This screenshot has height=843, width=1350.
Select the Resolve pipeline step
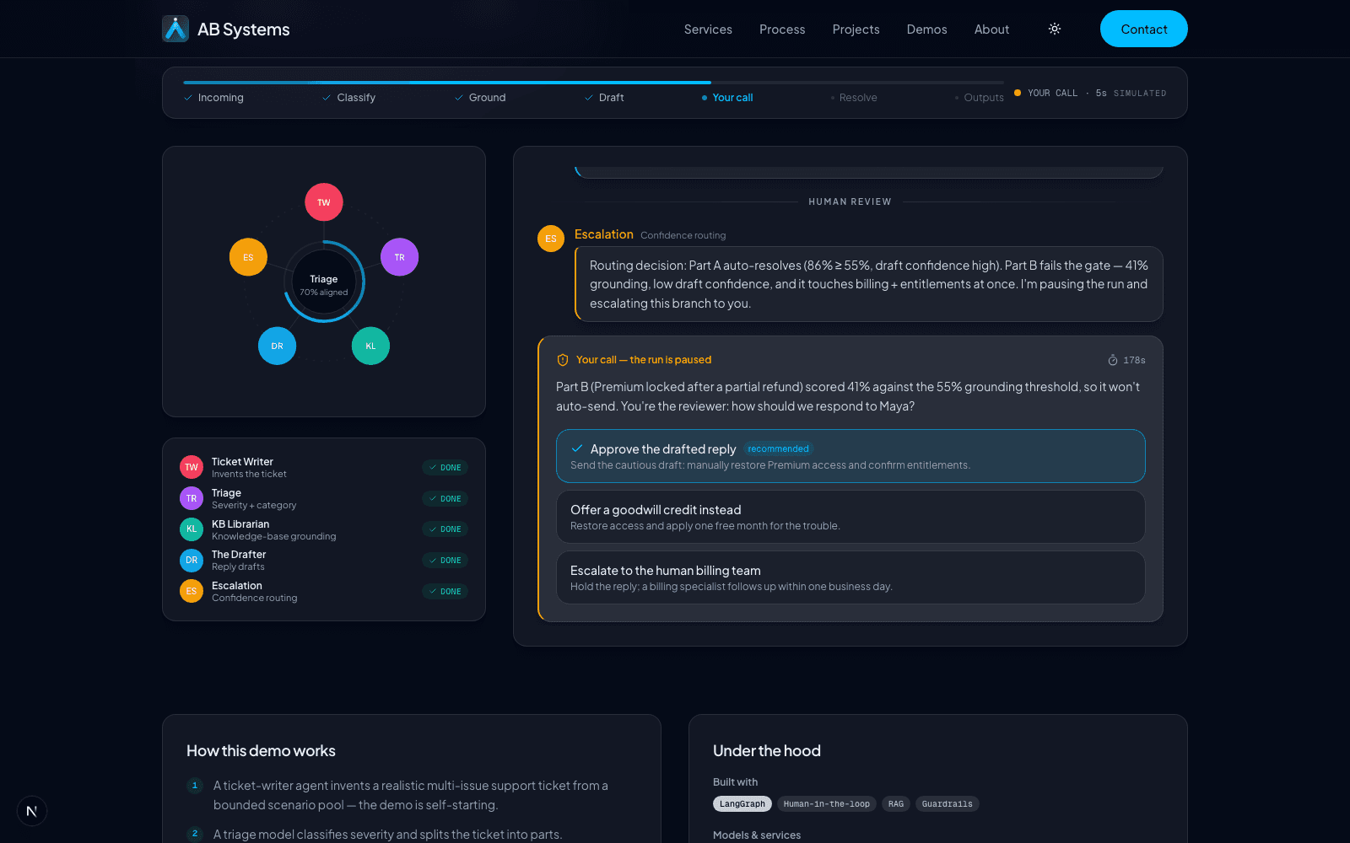pyautogui.click(x=854, y=98)
